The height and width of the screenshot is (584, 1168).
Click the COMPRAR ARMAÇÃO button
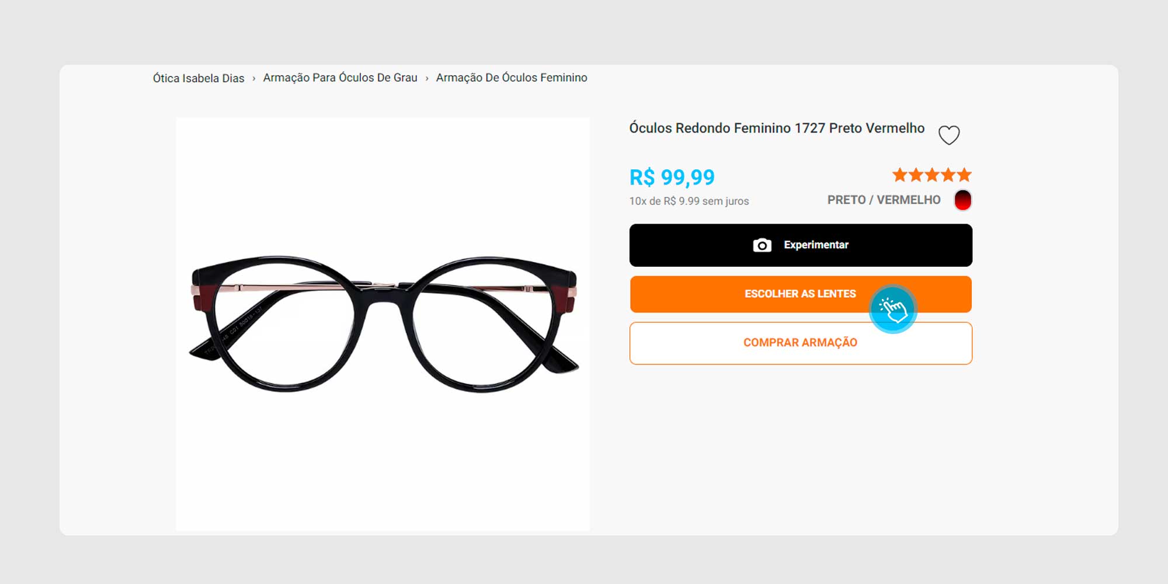click(801, 343)
